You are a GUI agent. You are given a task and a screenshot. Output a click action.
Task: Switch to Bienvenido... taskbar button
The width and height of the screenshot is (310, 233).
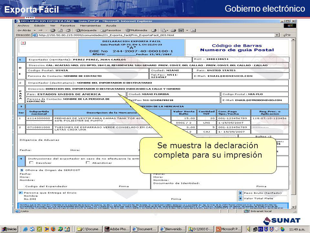[173, 229]
